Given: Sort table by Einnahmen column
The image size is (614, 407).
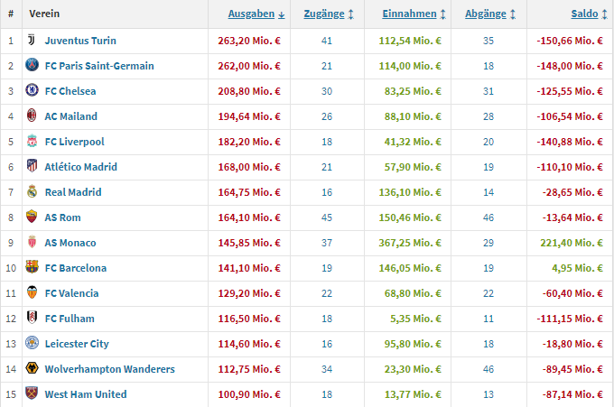Looking at the screenshot, I should tap(414, 14).
